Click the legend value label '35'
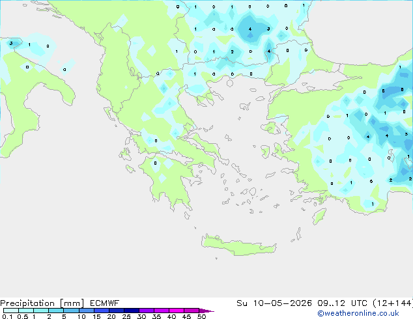Image resolution: width=413 pixels, height=319 pixels. pos(156,316)
